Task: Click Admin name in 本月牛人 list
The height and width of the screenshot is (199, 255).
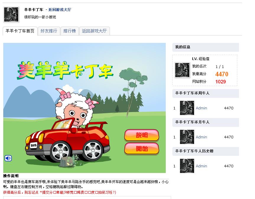Action: (201, 137)
